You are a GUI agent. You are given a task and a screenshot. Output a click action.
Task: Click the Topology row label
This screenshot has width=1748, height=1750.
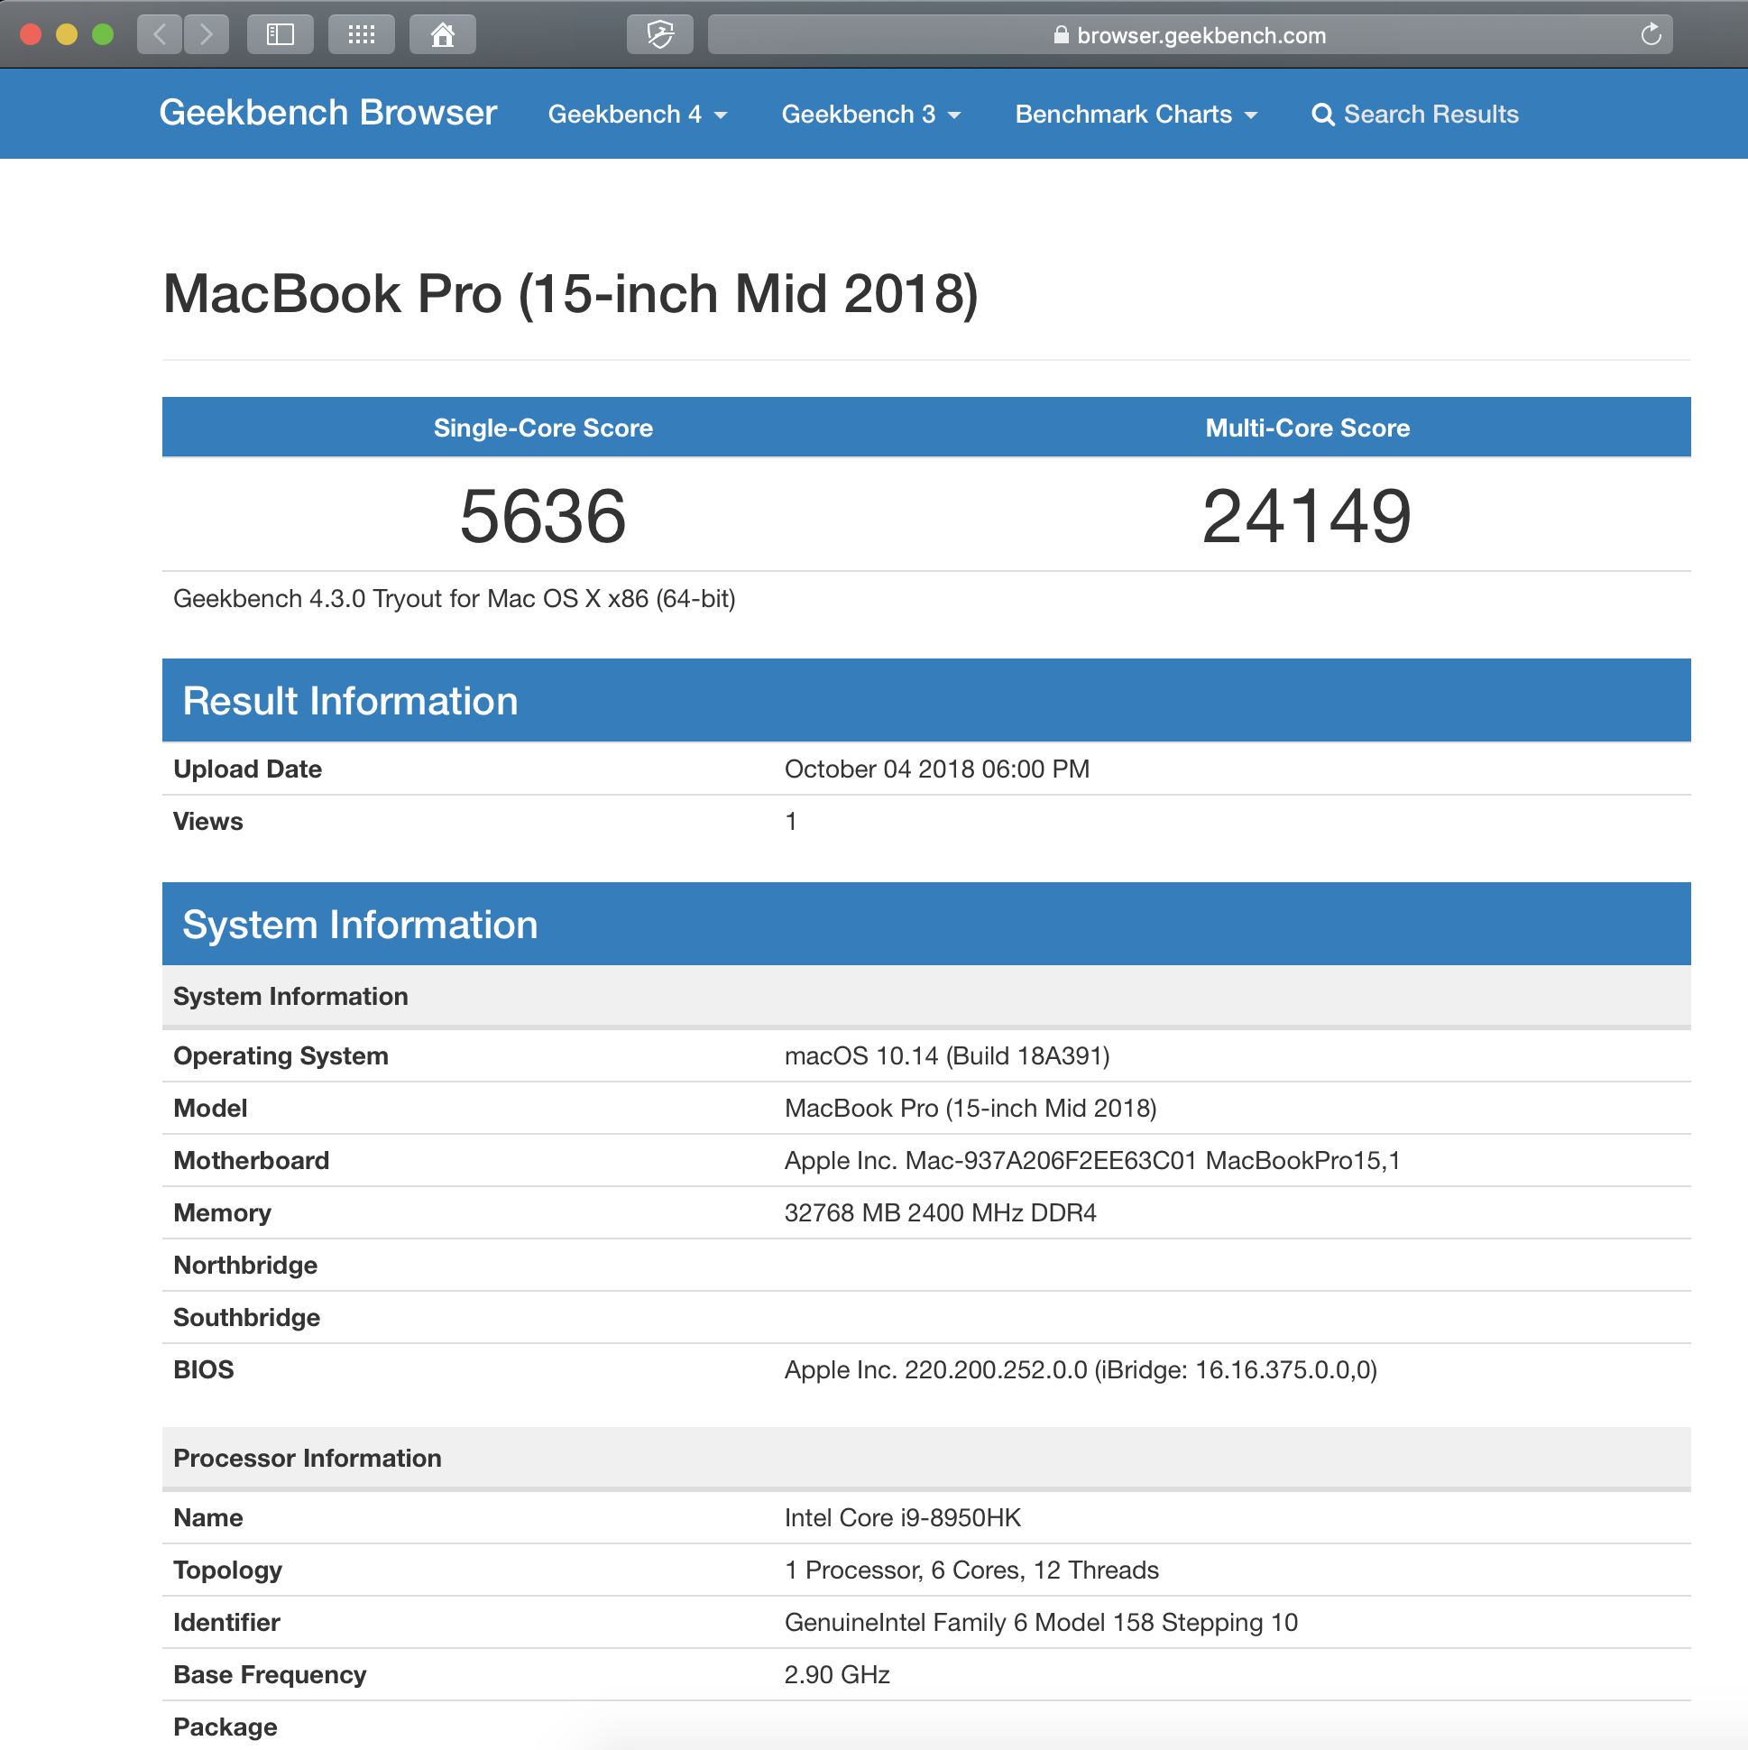click(227, 1570)
